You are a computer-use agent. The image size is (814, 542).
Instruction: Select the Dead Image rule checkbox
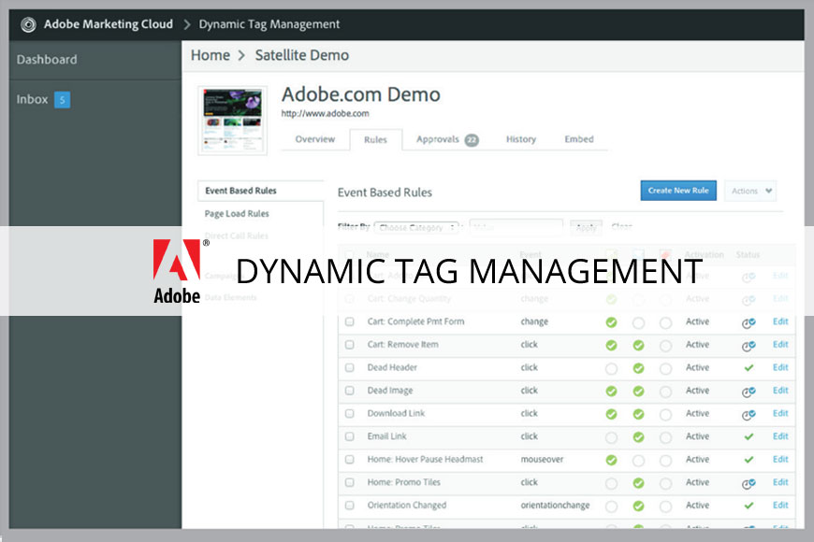349,391
